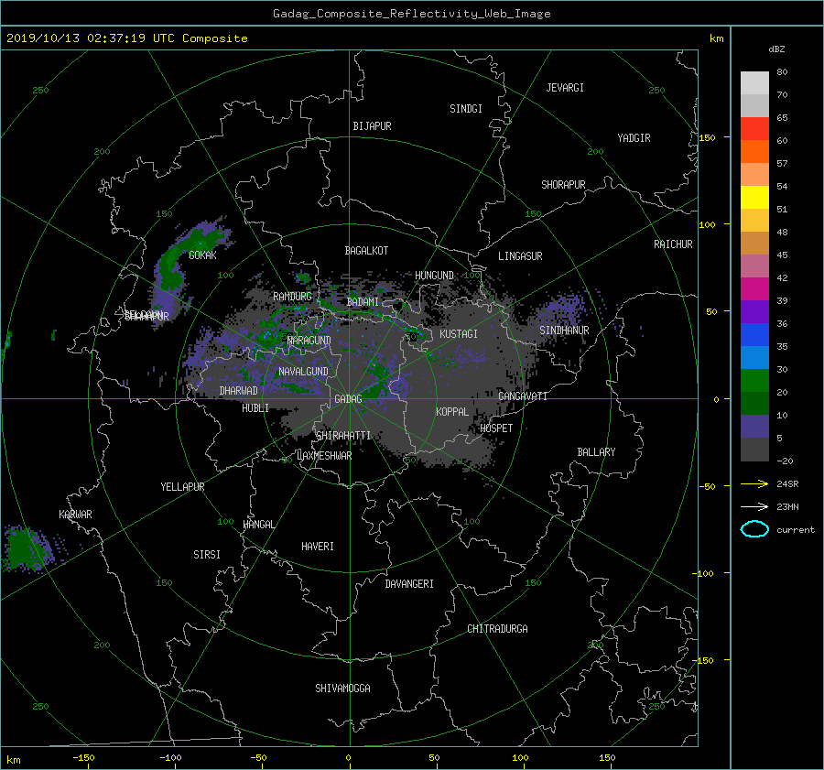This screenshot has width=824, height=770.
Task: Click the JEVARGI town label
Action: click(x=565, y=88)
